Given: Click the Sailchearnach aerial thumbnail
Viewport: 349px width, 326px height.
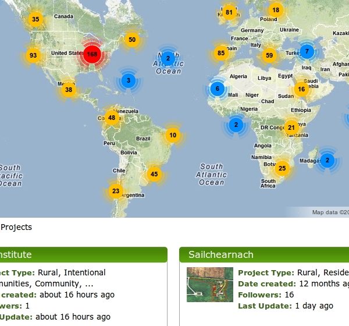Looking at the screenshot, I should [x=210, y=285].
